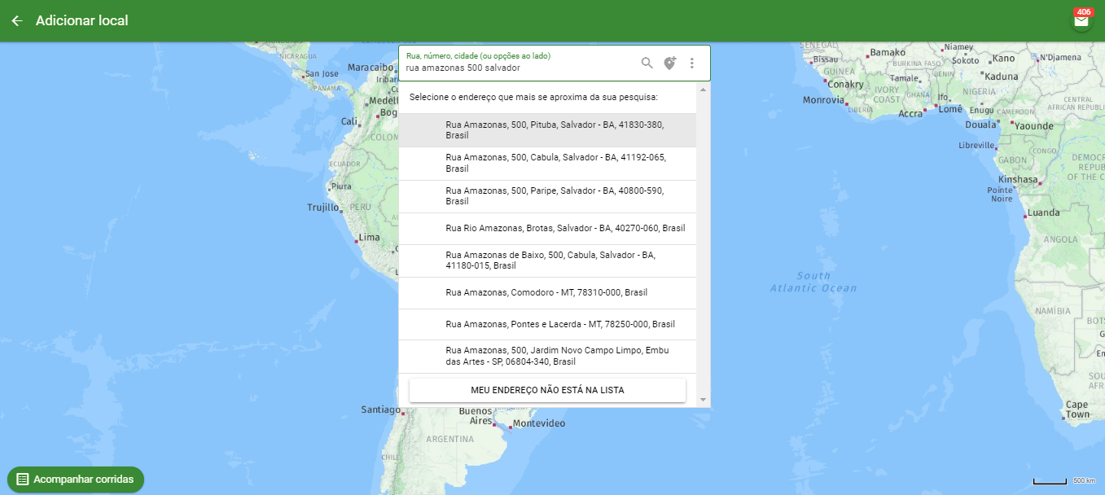Select Rua Rio Amazonas, Brotas result
1105x495 pixels.
547,229
